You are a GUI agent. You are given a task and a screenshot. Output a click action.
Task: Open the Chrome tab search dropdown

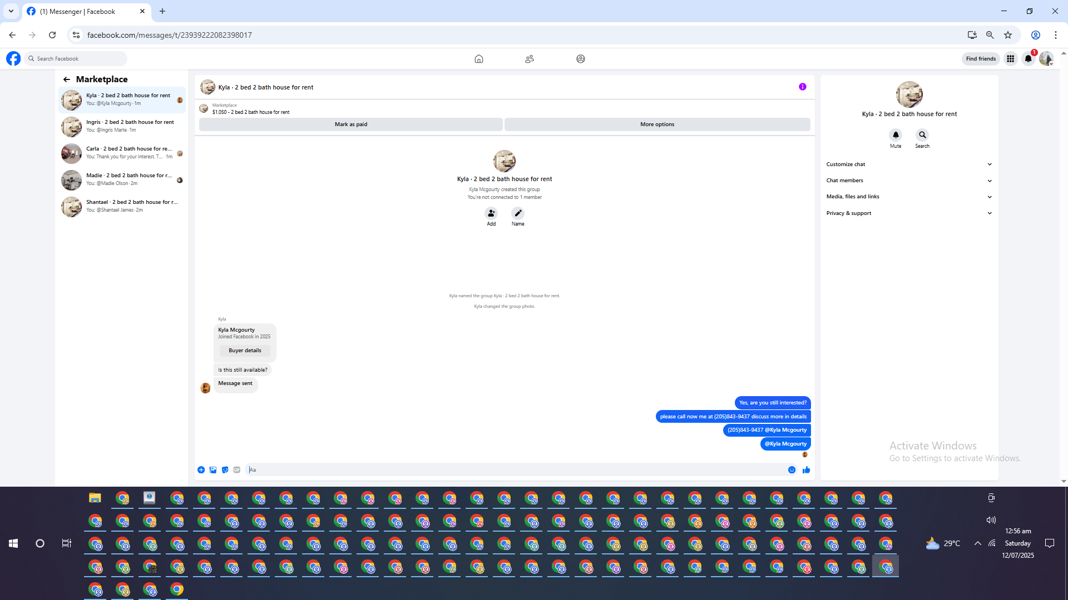click(11, 11)
